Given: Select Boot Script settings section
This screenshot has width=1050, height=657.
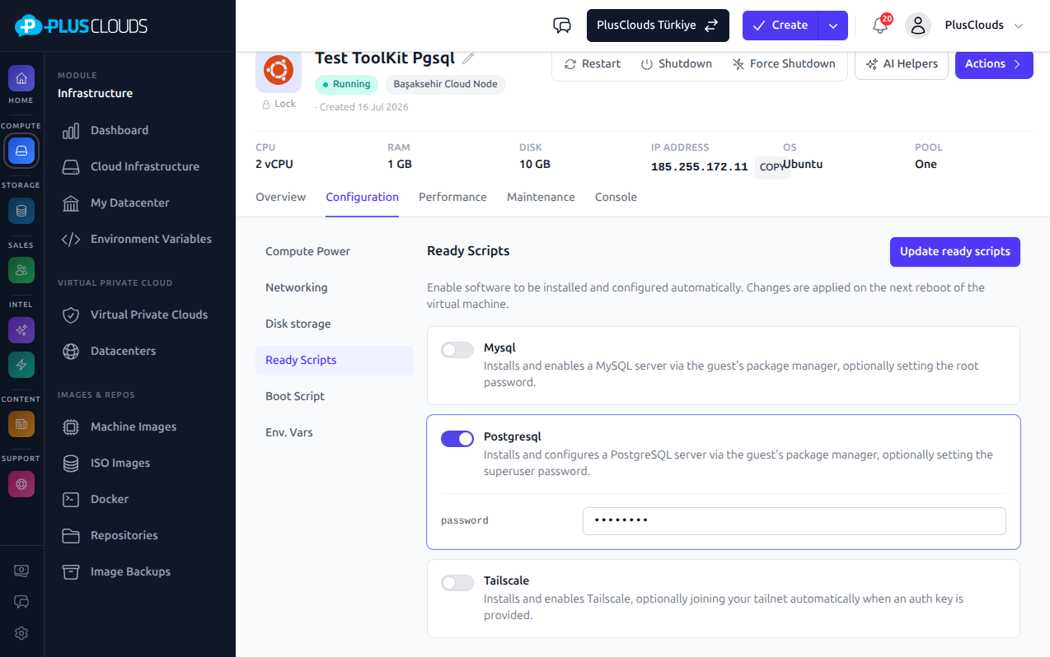Looking at the screenshot, I should tap(335, 396).
